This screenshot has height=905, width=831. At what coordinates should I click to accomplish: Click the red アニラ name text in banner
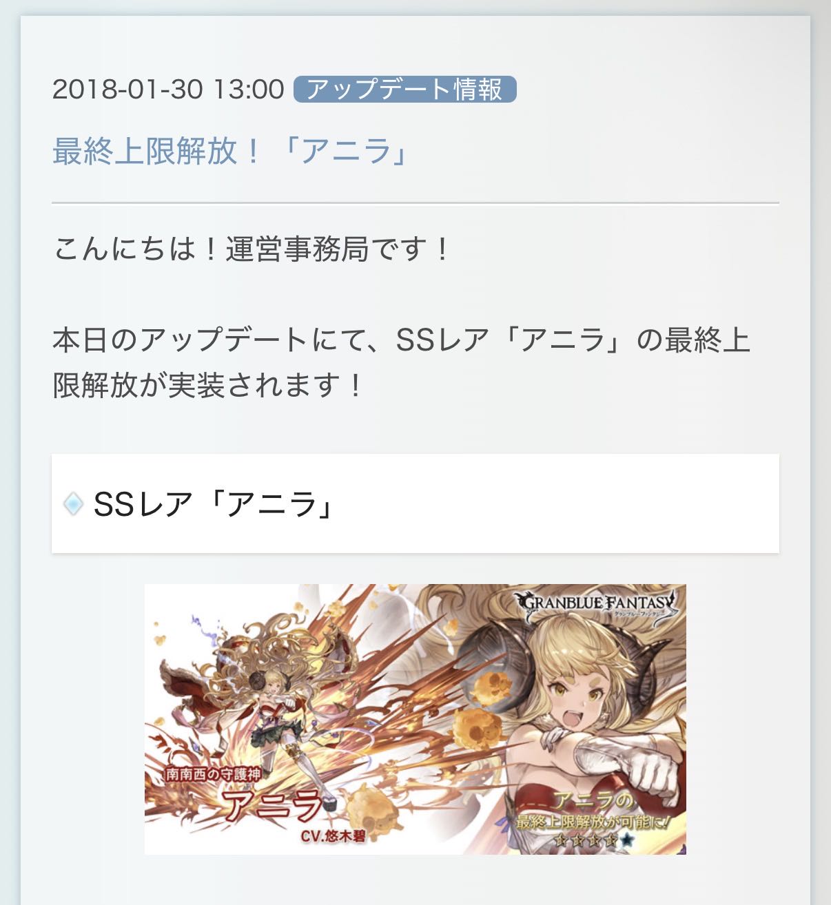tap(273, 804)
